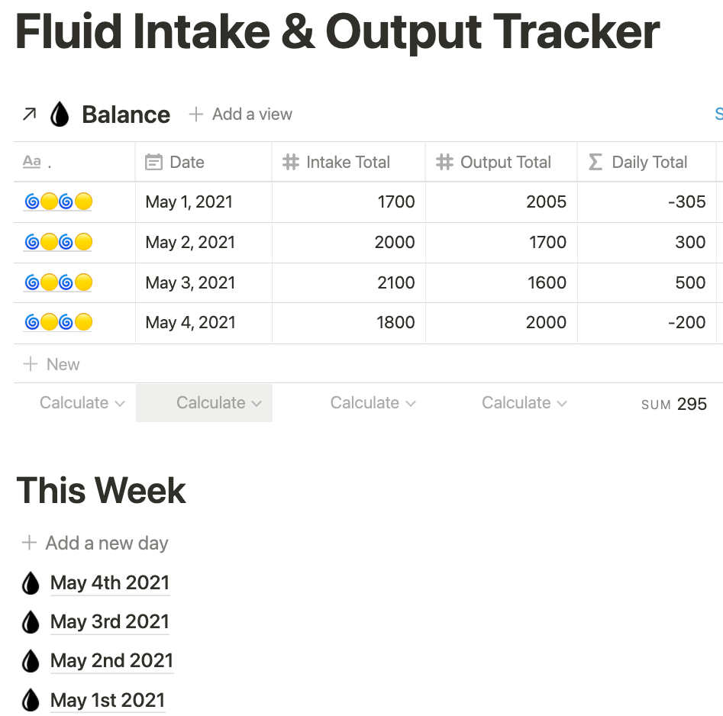The width and height of the screenshot is (723, 716).
Task: Click the hash icon in Intake Total header
Action: coord(290,162)
